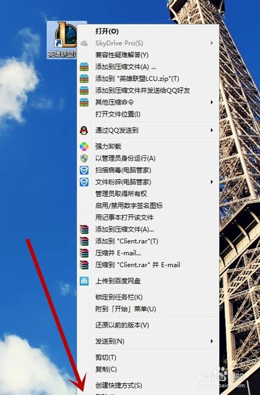Click WinRAR icon beside 压缩到 "Client.rar" 并 E-mail
The width and height of the screenshot is (260, 395).
pyautogui.click(x=84, y=265)
